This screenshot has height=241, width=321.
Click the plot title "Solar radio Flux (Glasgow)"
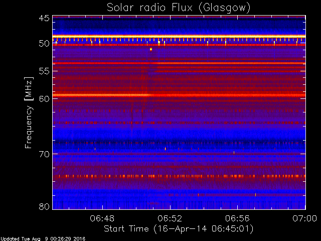coord(179,8)
